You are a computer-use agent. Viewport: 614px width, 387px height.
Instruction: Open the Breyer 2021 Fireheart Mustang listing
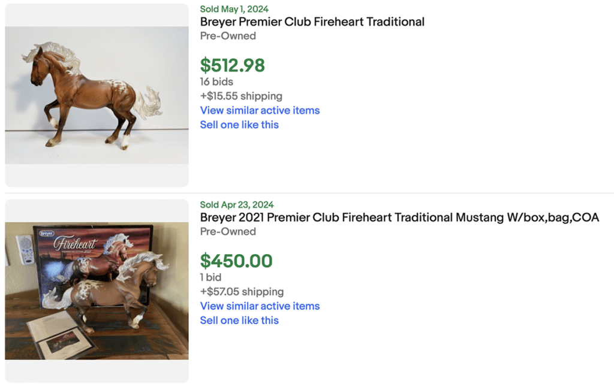(399, 217)
